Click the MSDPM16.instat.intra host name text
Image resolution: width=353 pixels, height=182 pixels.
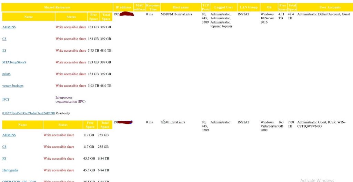coord(176,14)
